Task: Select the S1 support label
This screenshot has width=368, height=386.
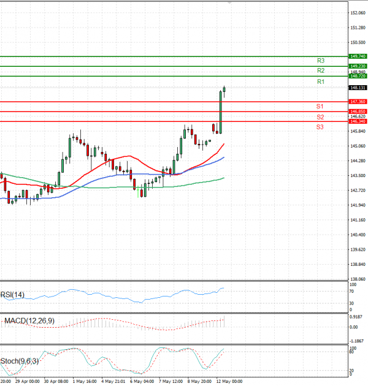Action: [x=320, y=107]
